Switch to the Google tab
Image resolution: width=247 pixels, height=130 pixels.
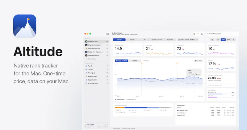click(x=119, y=40)
